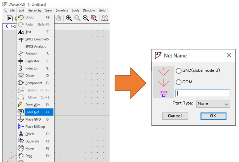Select the highlighted Label Net entry
Image resolution: width=239 pixels, height=162 pixels.
(x=36, y=112)
